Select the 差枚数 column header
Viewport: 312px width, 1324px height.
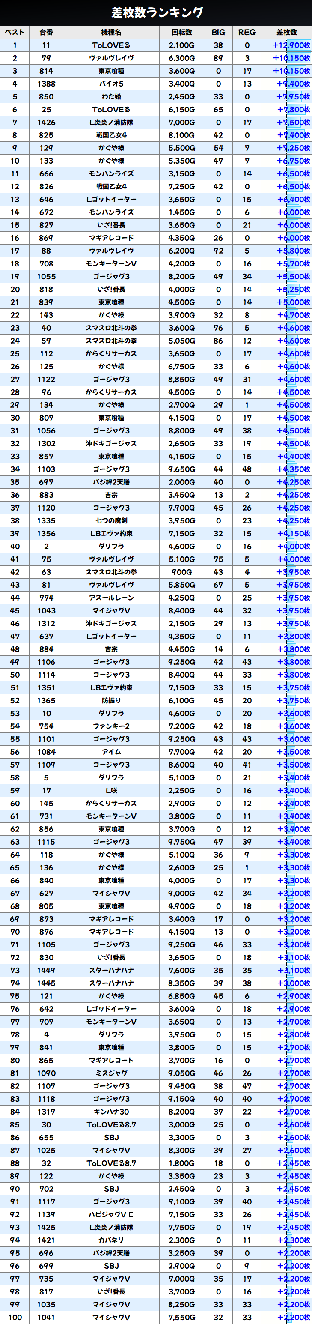[286, 33]
